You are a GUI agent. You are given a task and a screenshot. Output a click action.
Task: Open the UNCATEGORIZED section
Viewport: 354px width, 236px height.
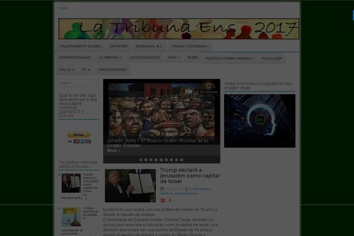(x=112, y=70)
